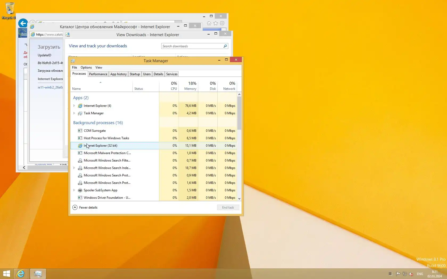Expand the Task Manager app row
The height and width of the screenshot is (279, 447).
pos(74,113)
